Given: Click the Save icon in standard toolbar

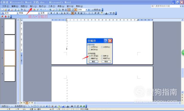Looking at the screenshot, I should tap(8, 10).
